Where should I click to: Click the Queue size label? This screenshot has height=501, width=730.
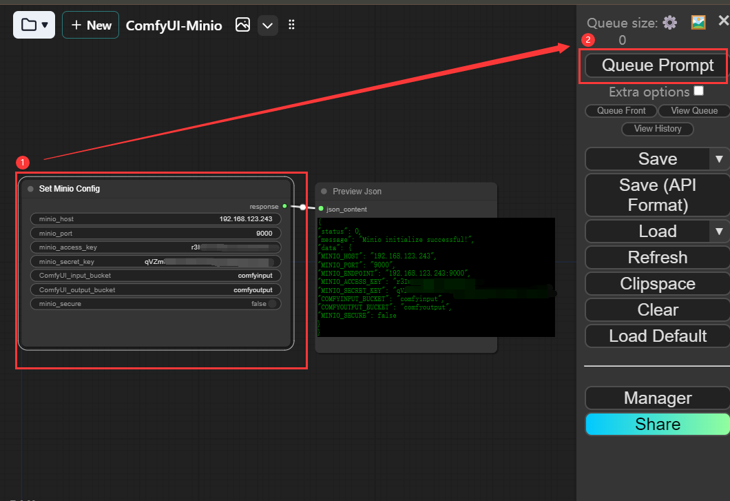click(622, 23)
